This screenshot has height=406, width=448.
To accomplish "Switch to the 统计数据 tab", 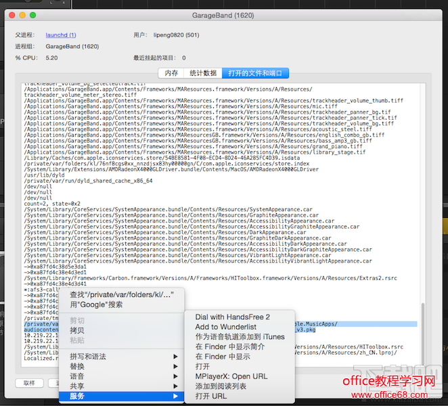I will point(203,73).
